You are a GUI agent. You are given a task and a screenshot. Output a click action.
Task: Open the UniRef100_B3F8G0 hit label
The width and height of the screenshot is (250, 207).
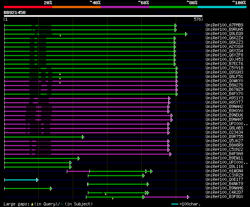pos(224,196)
